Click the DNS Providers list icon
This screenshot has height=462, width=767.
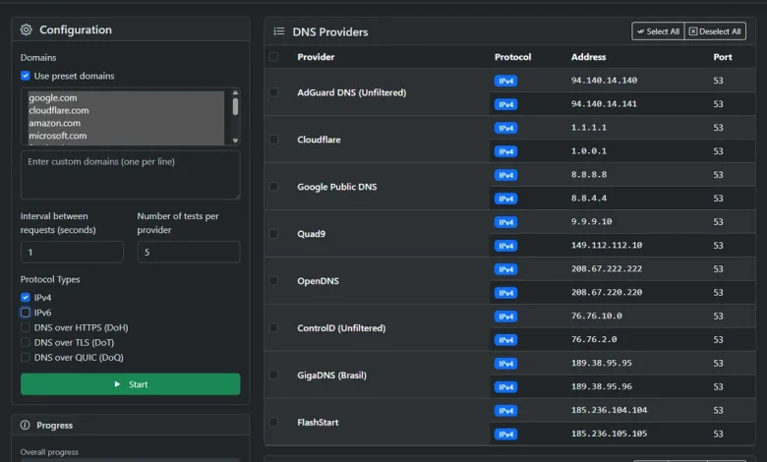tap(279, 31)
